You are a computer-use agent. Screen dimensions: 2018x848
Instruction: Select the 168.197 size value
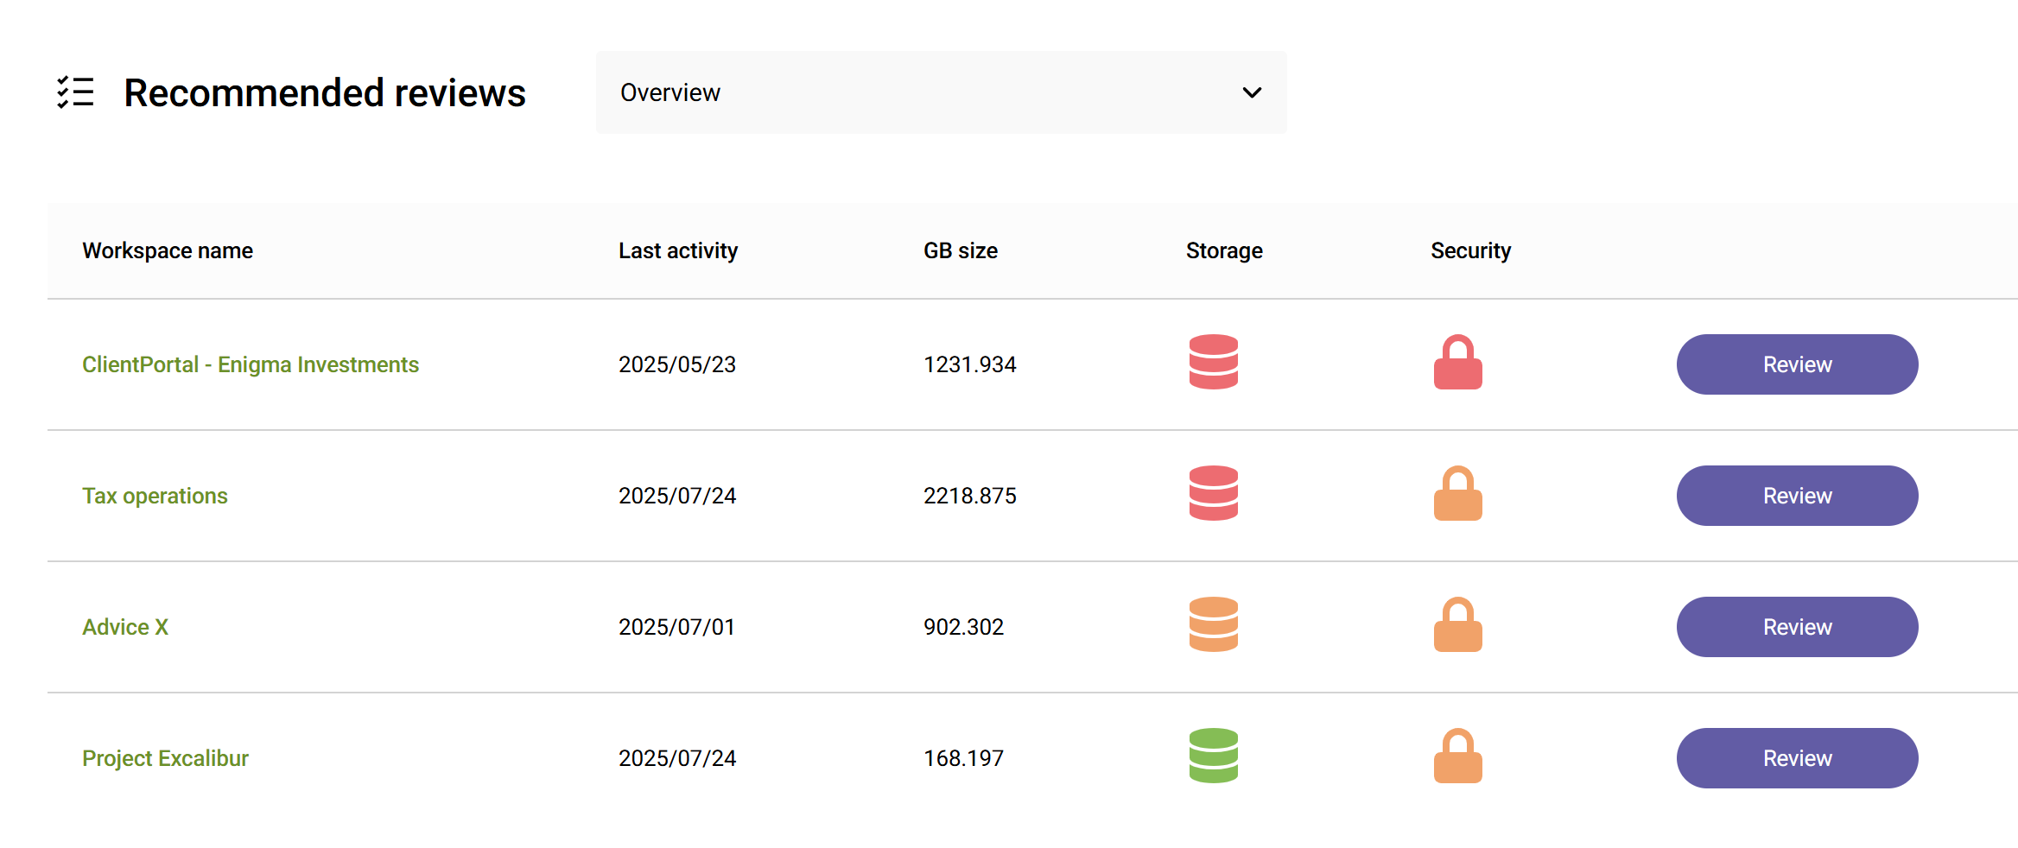point(964,758)
